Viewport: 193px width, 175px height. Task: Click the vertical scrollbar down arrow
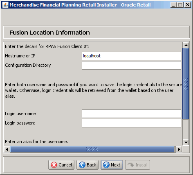[x=186, y=142]
